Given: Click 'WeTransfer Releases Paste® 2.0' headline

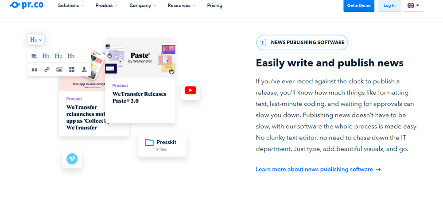Looking at the screenshot, I should (139, 97).
